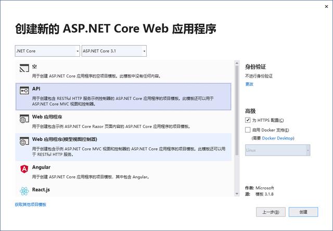Click the Angular shield icon
333x231 pixels.
24,169
